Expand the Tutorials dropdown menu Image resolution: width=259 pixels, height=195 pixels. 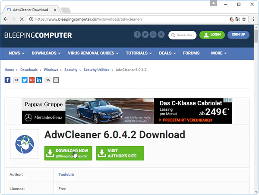[139, 53]
